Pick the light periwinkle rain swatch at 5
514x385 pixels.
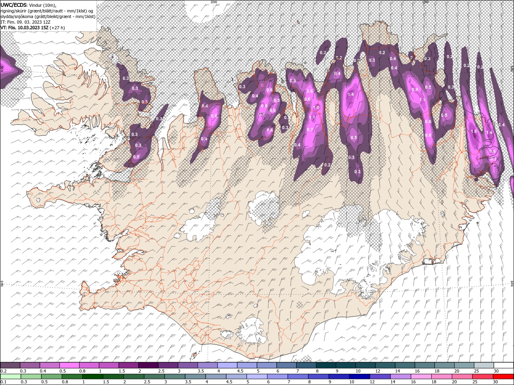[x=257, y=377]
